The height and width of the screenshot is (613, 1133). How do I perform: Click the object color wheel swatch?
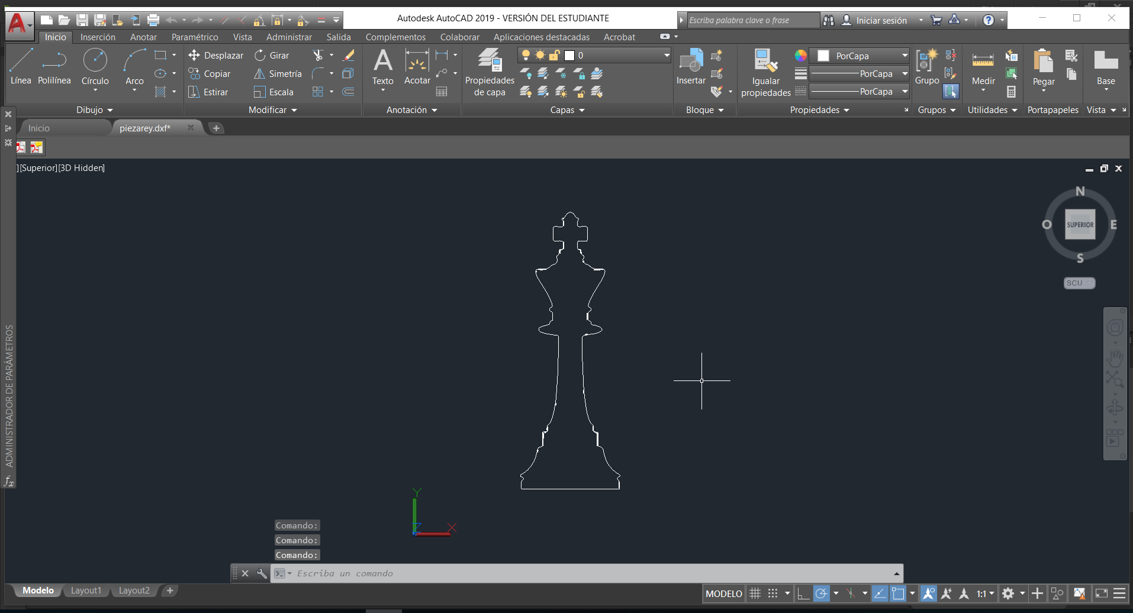[x=800, y=56]
